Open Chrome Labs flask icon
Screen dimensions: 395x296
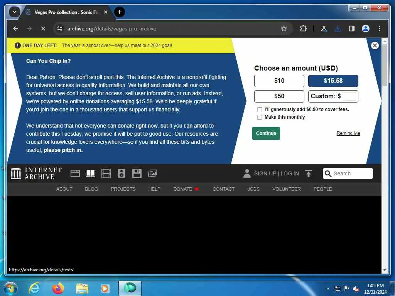coord(324,29)
